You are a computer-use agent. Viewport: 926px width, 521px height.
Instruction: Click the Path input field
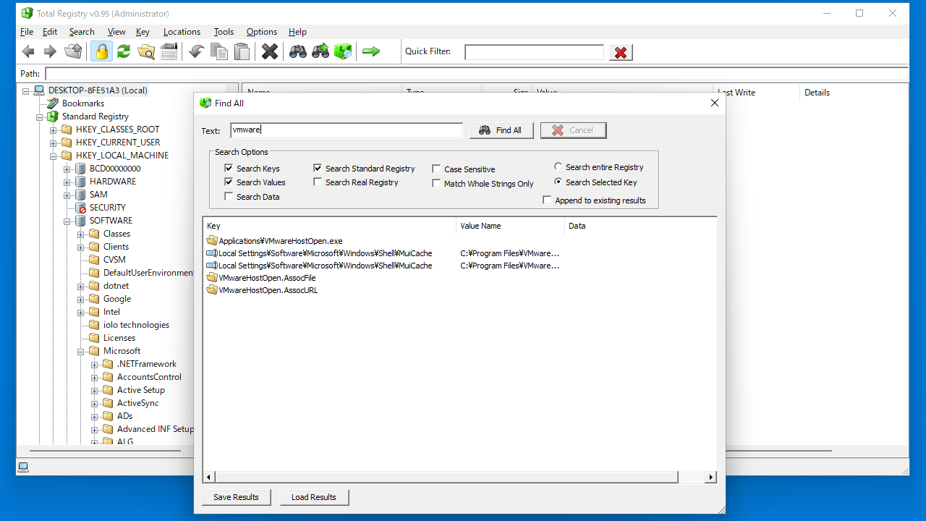coord(477,74)
